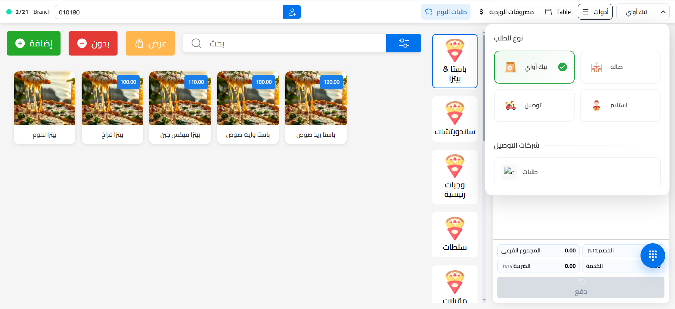Open the filter options beside search
Screen dimensions: 675x309
click(x=404, y=43)
